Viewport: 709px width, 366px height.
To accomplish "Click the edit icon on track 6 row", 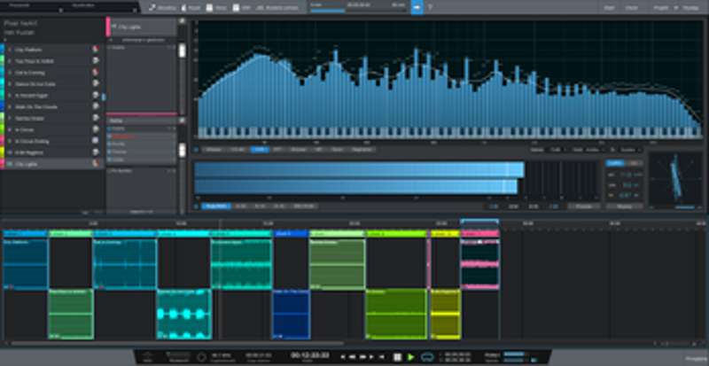I will coord(96,106).
